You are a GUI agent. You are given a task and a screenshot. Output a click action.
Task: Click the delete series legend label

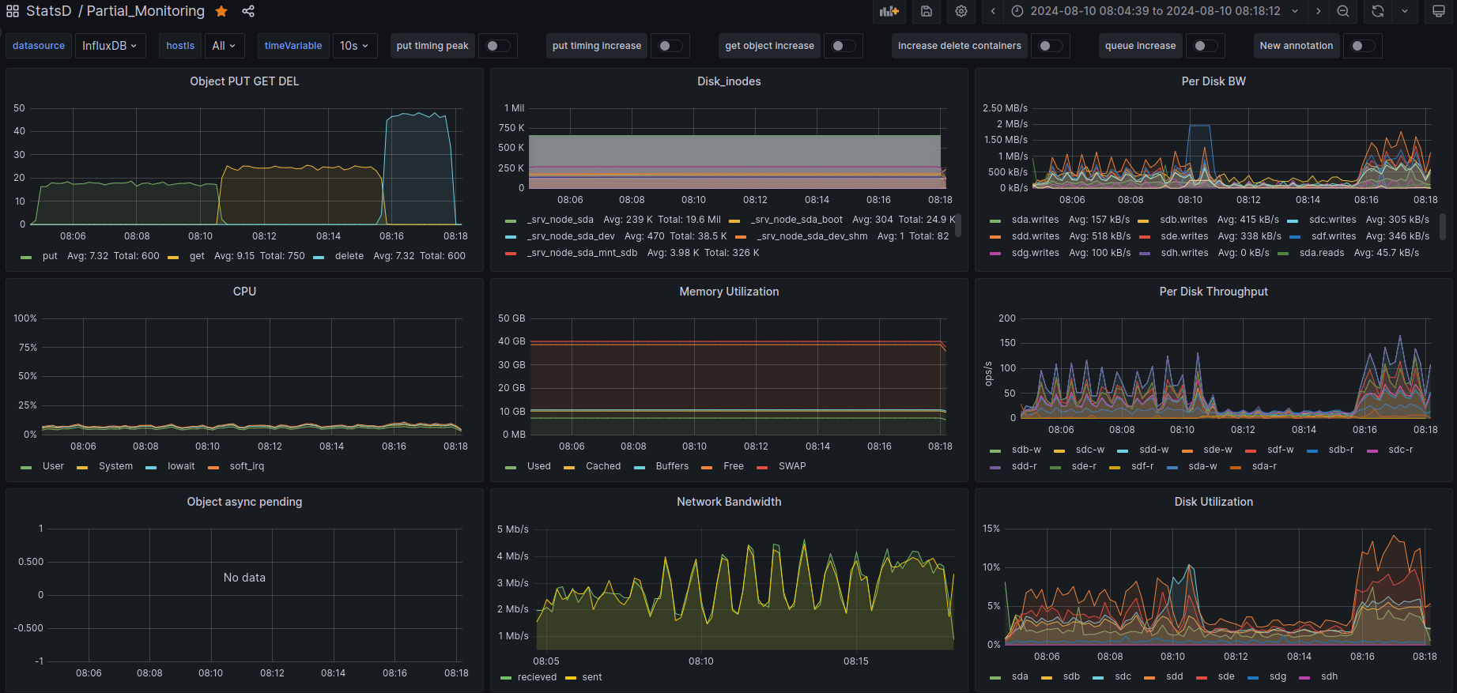[x=349, y=256]
